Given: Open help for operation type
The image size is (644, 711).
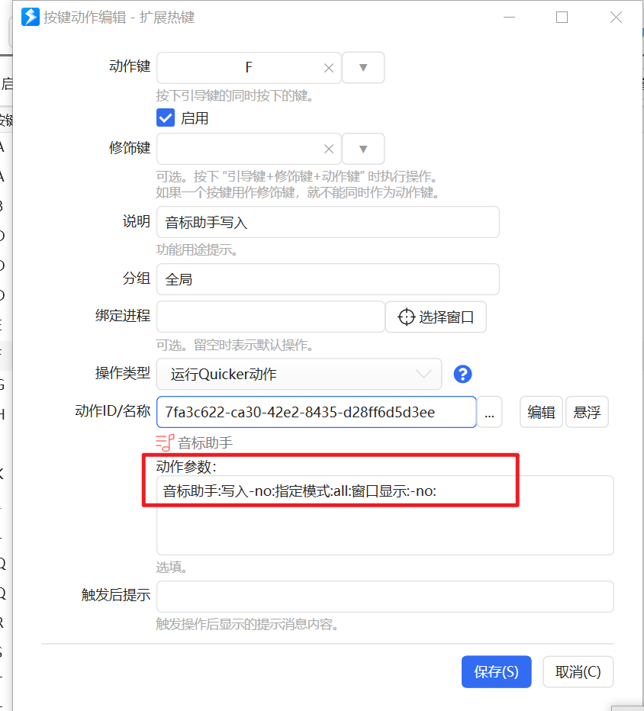Looking at the screenshot, I should tap(462, 374).
